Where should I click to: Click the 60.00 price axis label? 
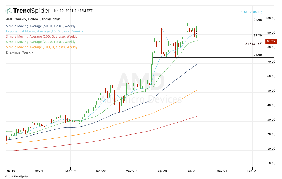(271, 76)
